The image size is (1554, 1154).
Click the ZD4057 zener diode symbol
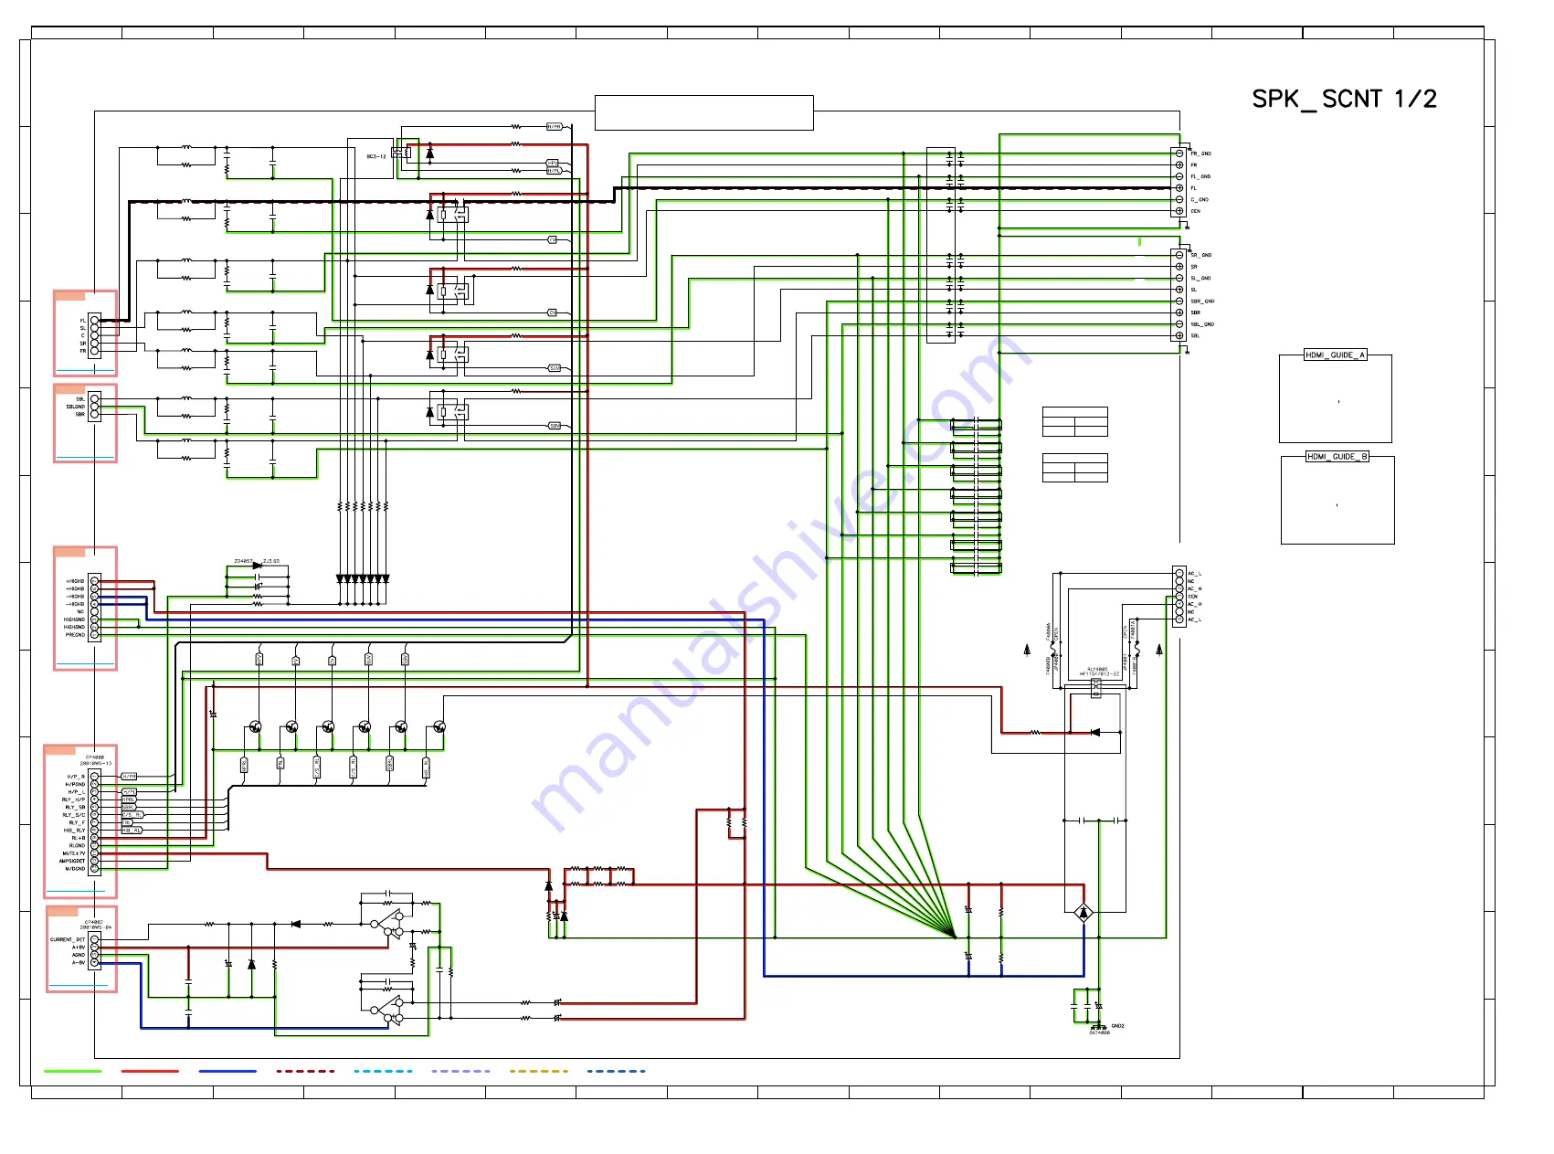(x=257, y=566)
